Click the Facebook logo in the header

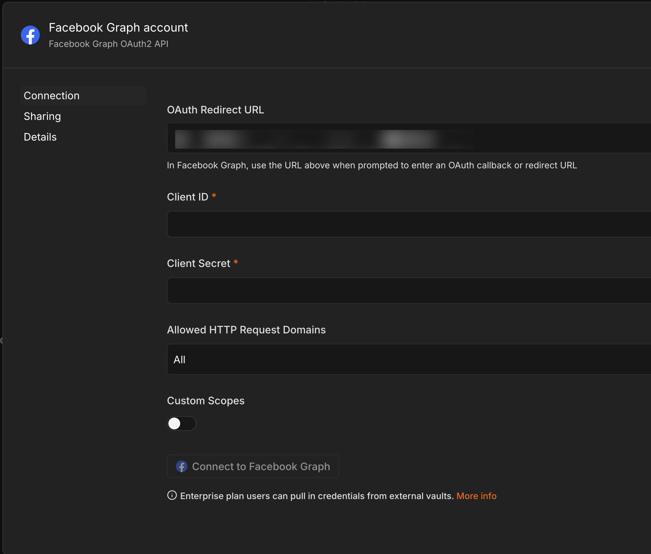[x=30, y=35]
